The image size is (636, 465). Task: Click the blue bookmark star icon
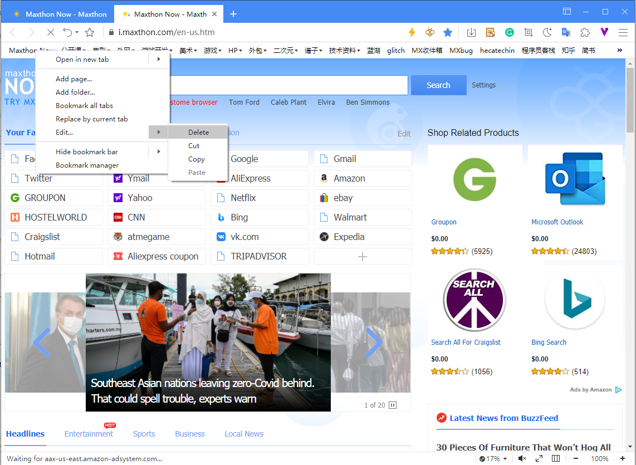tap(447, 32)
